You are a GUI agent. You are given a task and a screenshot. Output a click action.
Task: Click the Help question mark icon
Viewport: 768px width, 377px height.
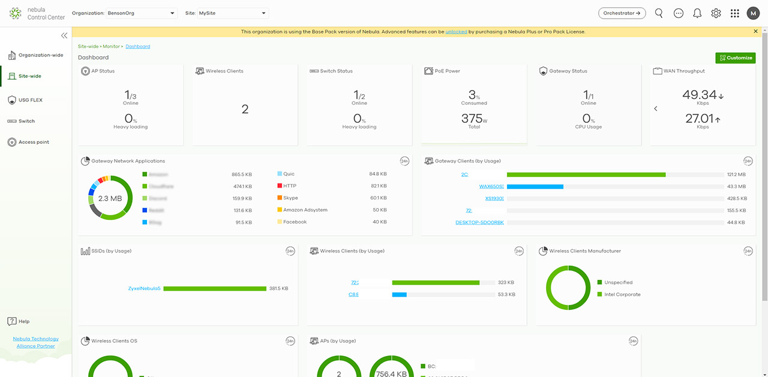(x=11, y=321)
